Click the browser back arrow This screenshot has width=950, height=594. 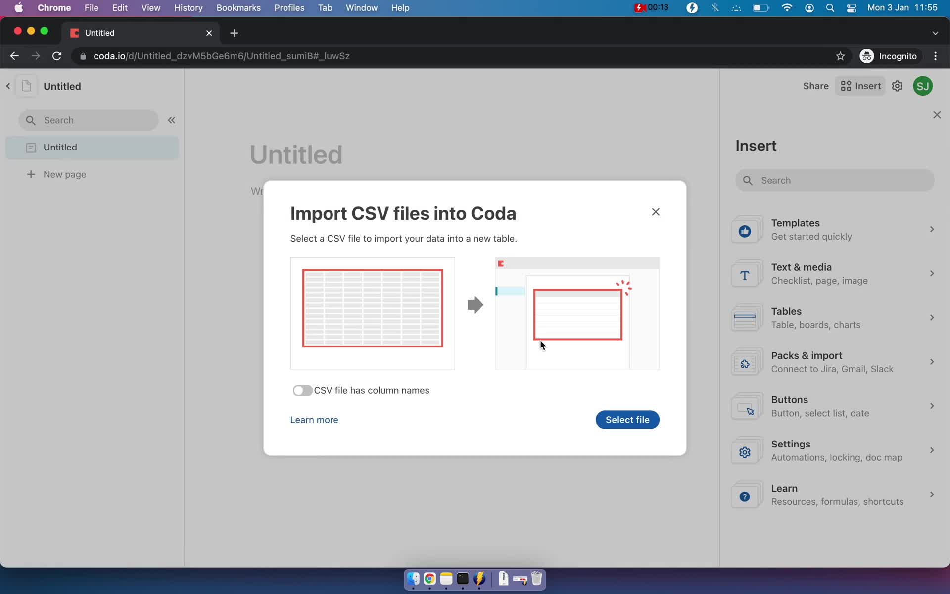(14, 56)
